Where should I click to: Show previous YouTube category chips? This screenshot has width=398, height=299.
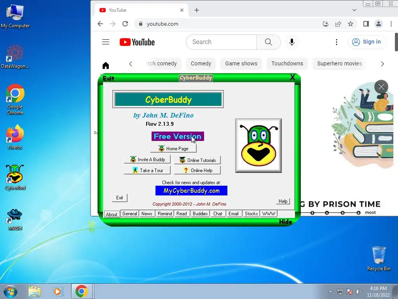click(x=131, y=64)
